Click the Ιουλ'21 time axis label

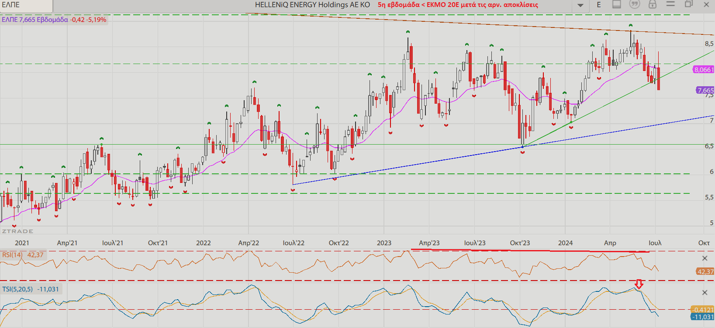tap(113, 243)
